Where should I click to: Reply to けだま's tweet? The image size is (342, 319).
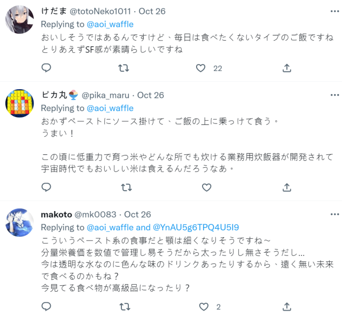coord(46,68)
